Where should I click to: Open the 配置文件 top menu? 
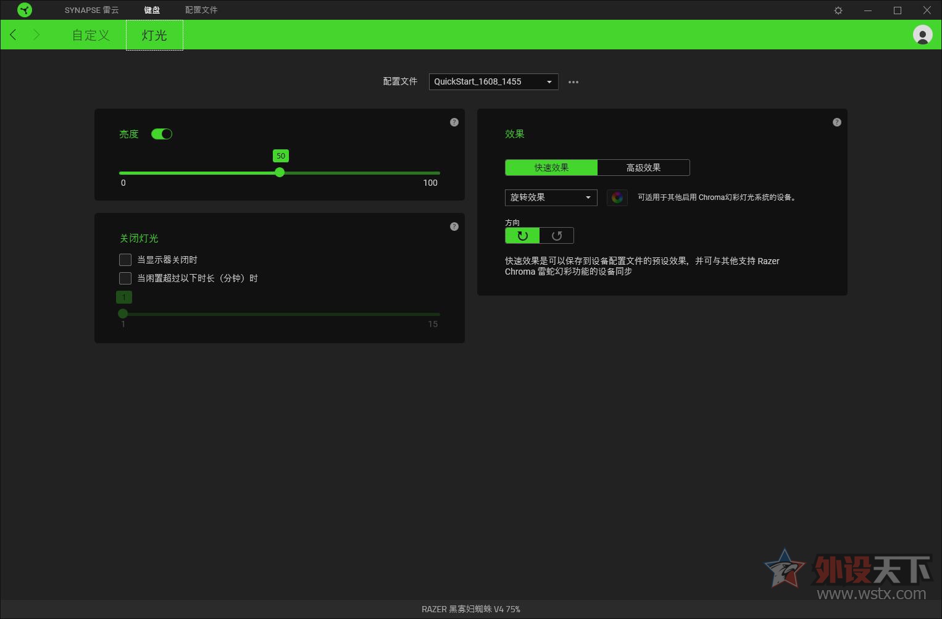[201, 10]
